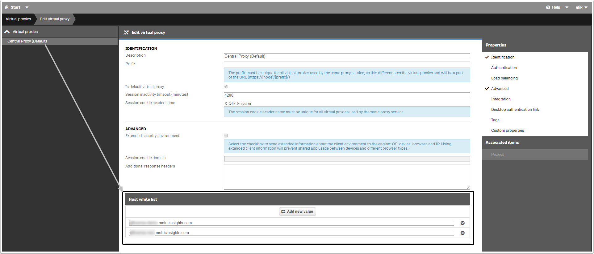The height and width of the screenshot is (254, 594).
Task: Select Authentication in Properties list
Action: [504, 68]
